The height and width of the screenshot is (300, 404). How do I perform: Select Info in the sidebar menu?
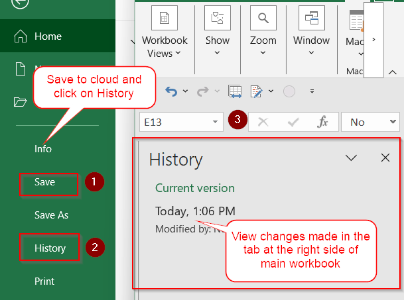click(x=43, y=149)
